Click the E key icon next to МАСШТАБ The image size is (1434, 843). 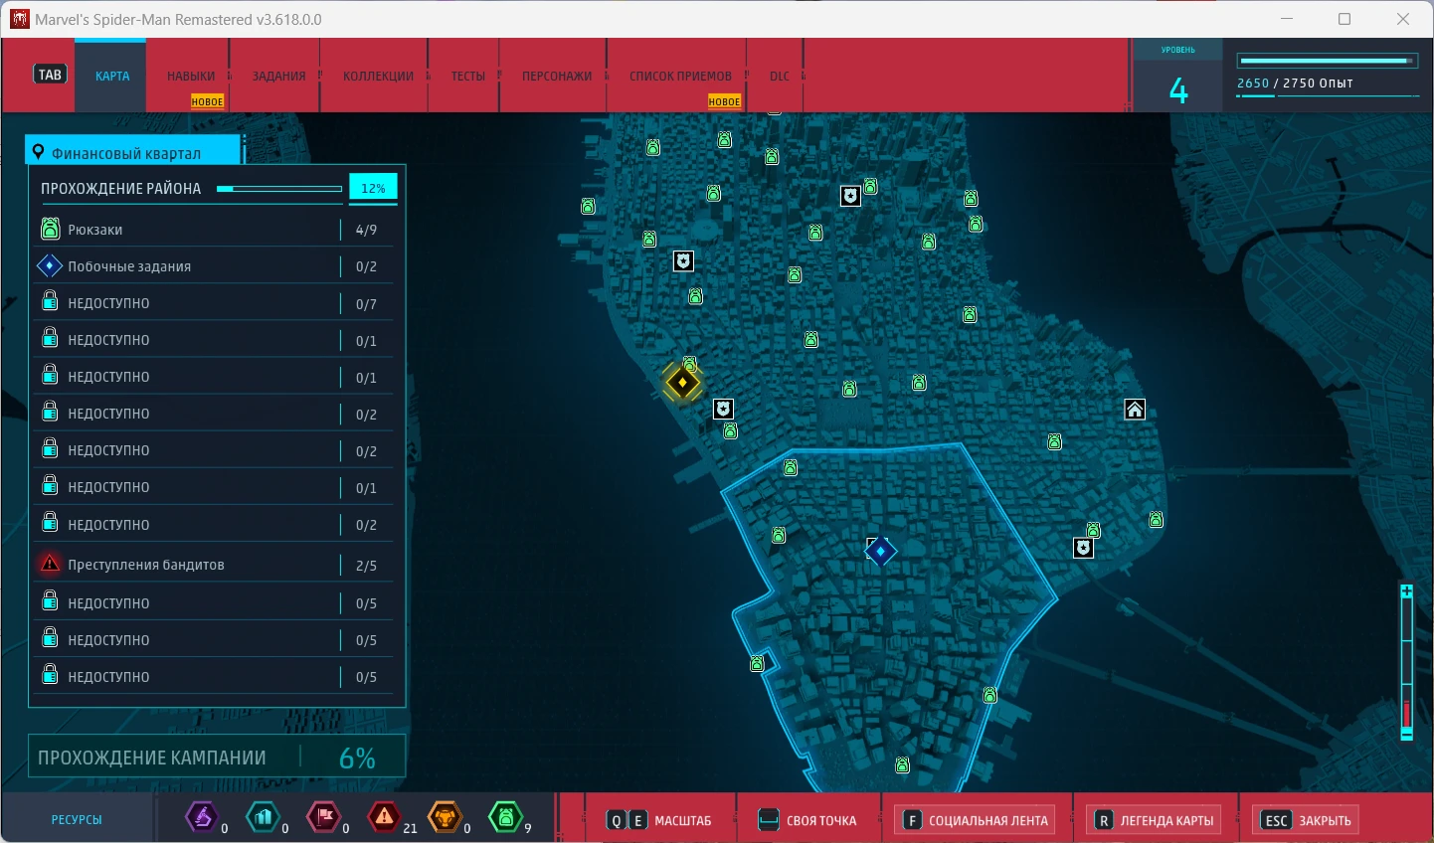(637, 820)
